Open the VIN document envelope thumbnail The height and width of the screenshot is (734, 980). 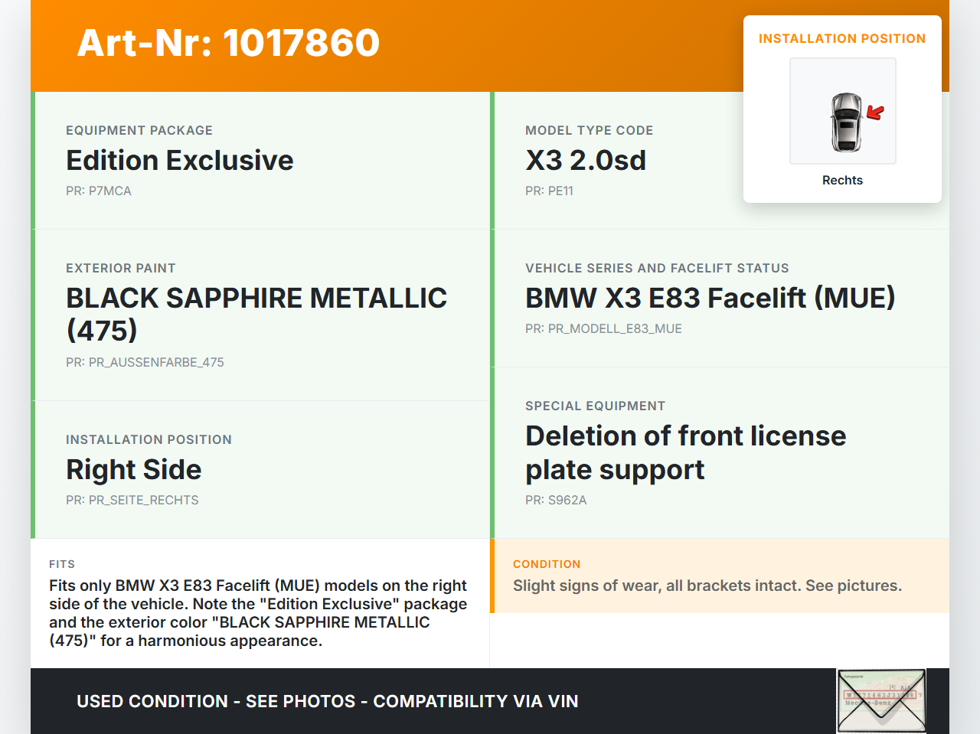coord(881,700)
